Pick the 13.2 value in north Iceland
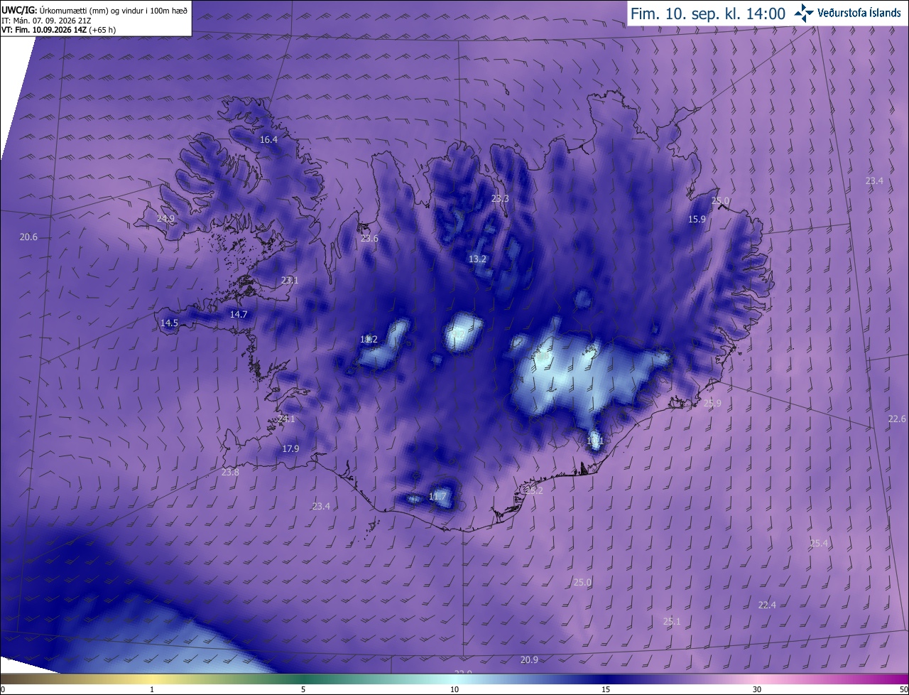The height and width of the screenshot is (695, 909). point(477,259)
